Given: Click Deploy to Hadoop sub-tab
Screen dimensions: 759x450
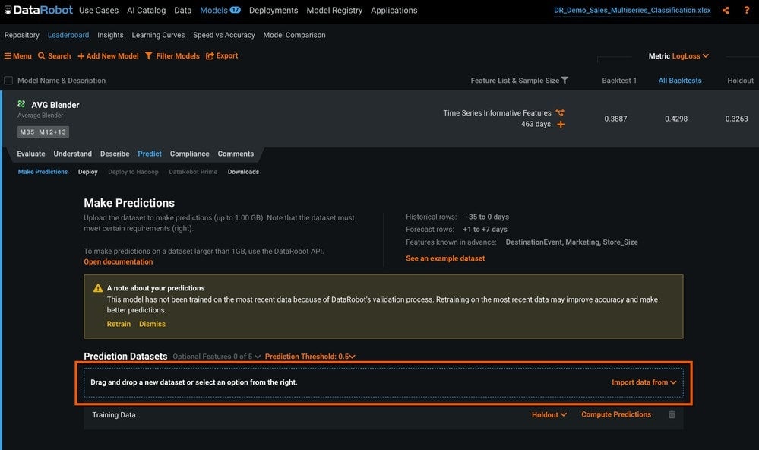Looking at the screenshot, I should pyautogui.click(x=133, y=172).
